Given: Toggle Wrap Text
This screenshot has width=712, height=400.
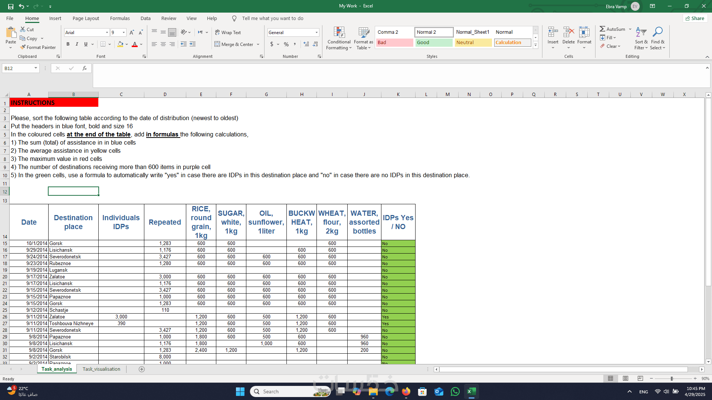Looking at the screenshot, I should (x=228, y=33).
